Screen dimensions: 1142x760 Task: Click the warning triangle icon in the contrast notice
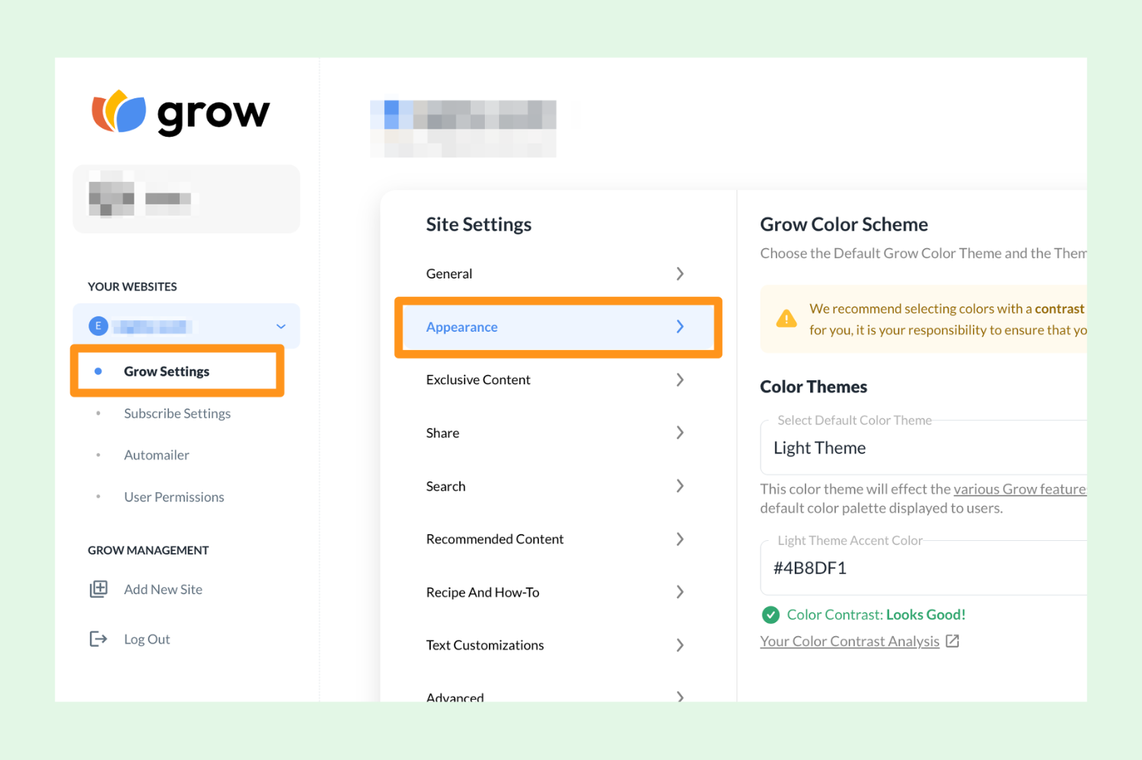pyautogui.click(x=786, y=319)
